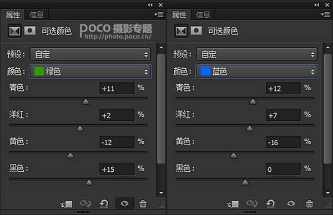
Task: Close the left properties panel
Action: (x=160, y=4)
